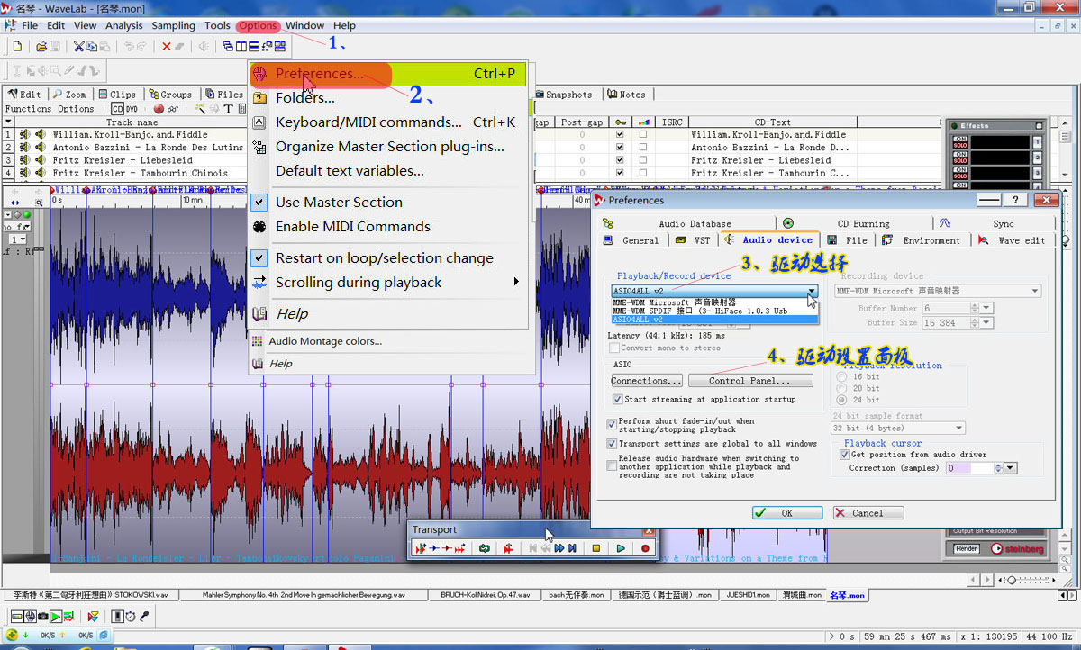The width and height of the screenshot is (1081, 650).
Task: Click the Folders icon in Options menu
Action: coord(259,98)
